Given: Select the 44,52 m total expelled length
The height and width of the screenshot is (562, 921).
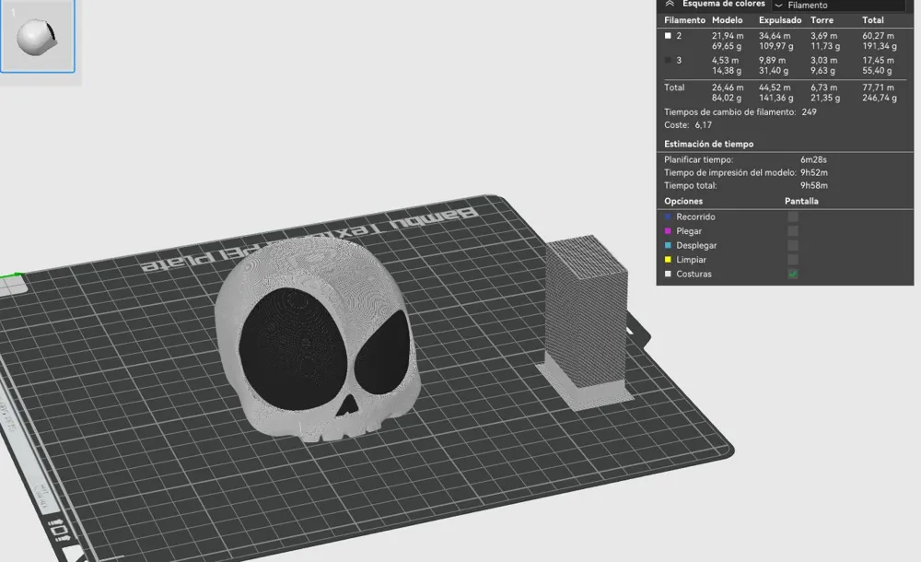Looking at the screenshot, I should (x=775, y=87).
